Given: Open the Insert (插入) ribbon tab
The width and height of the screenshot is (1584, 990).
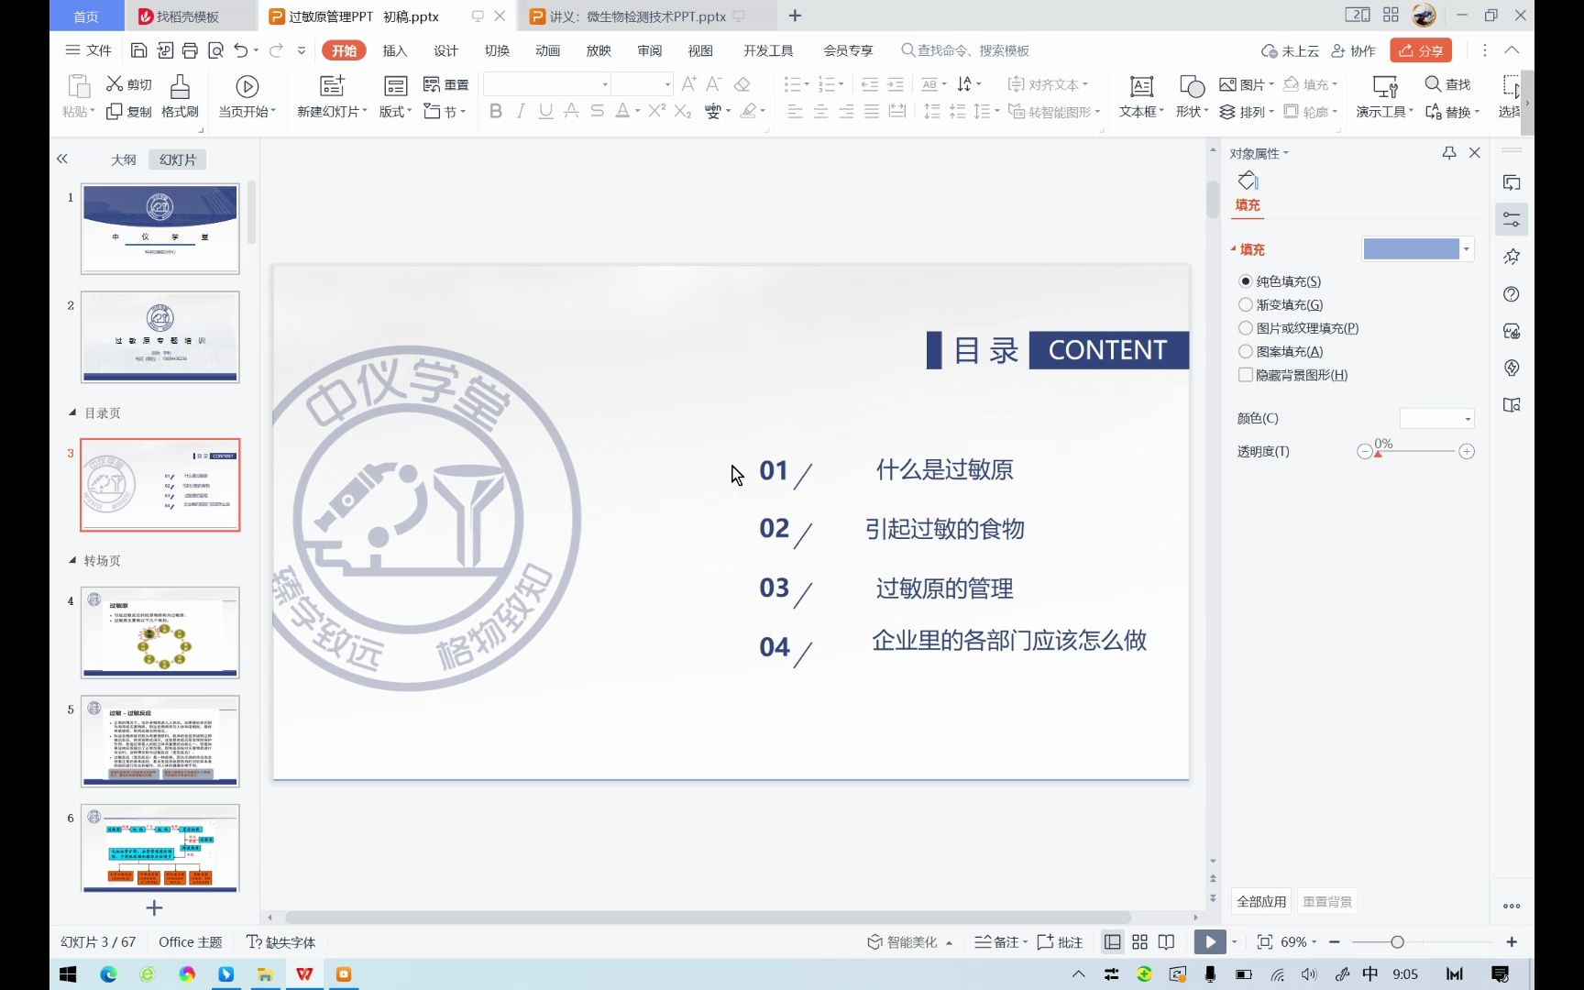Looking at the screenshot, I should [394, 50].
